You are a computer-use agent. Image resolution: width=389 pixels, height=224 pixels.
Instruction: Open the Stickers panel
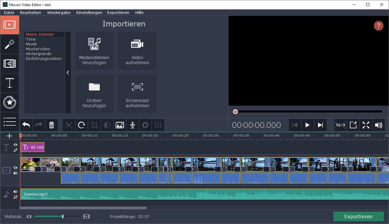point(10,102)
